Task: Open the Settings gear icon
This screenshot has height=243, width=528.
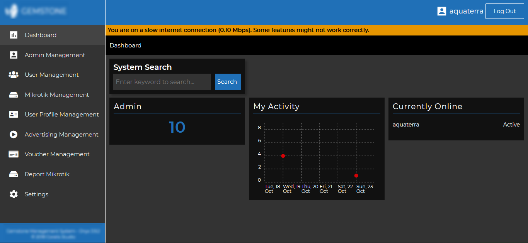Action: pyautogui.click(x=14, y=194)
